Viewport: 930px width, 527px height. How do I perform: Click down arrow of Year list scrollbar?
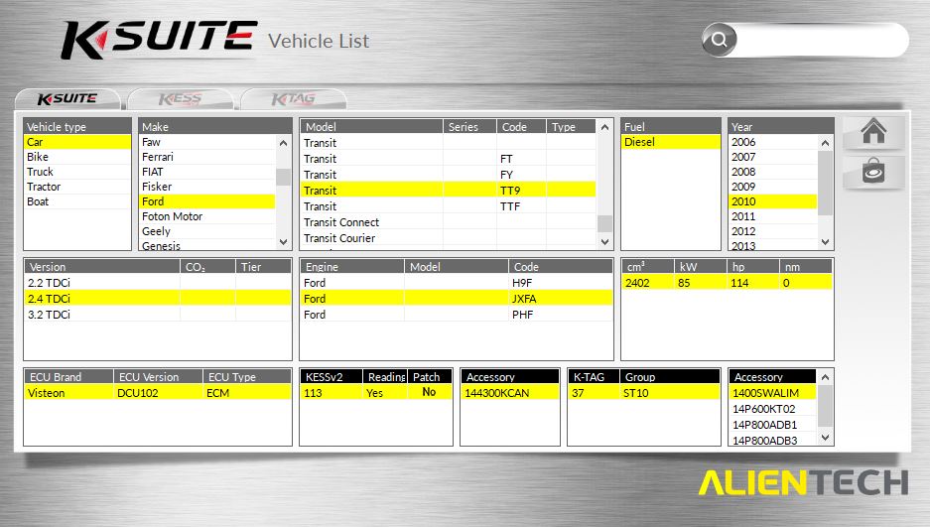click(x=825, y=242)
